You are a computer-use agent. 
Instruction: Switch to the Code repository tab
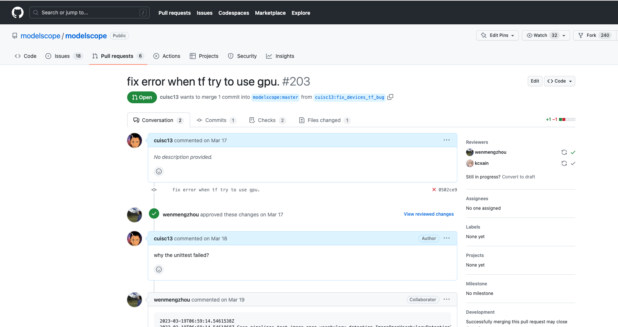coord(25,56)
